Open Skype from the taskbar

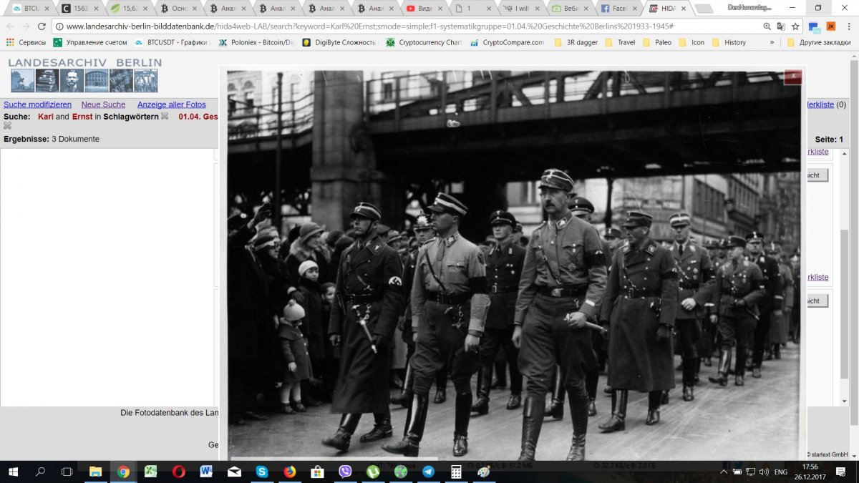[x=262, y=472]
